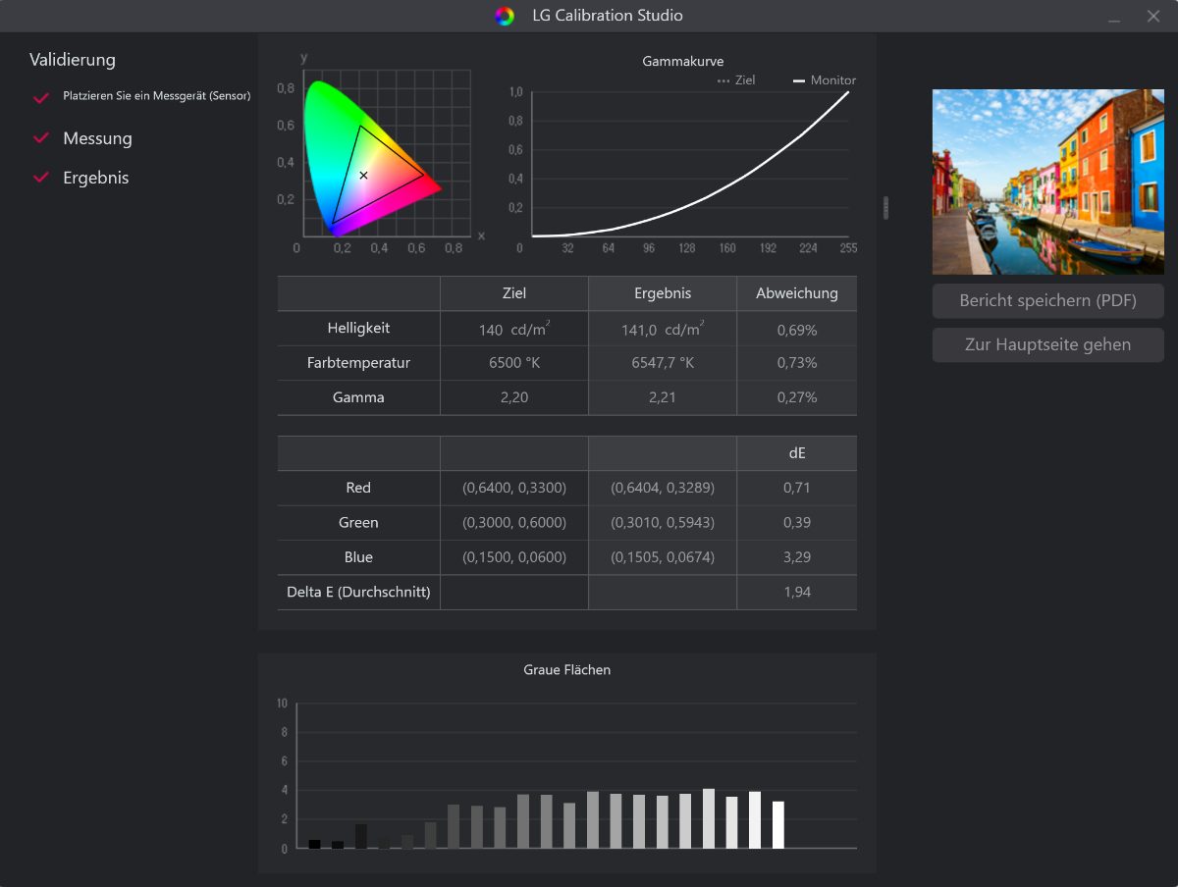
Task: Select the Ergebnis step in sidebar
Action: (x=95, y=178)
